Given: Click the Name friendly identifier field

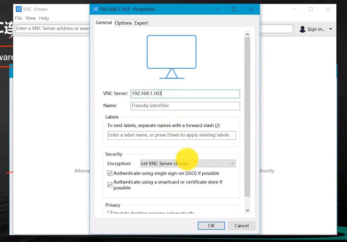Looking at the screenshot, I should (x=185, y=106).
